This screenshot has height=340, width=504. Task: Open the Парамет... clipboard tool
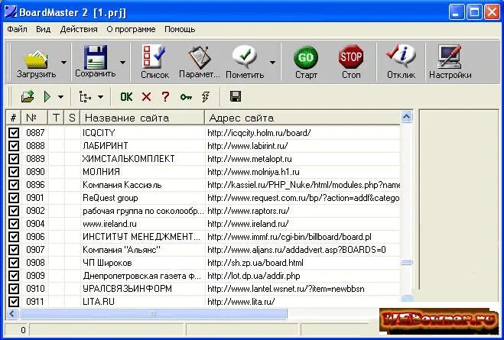click(200, 57)
